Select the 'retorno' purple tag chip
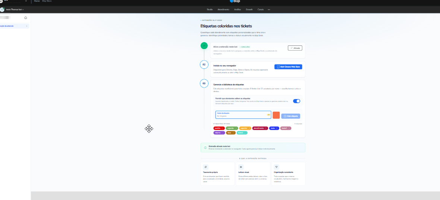The height and width of the screenshot is (200, 440). [x=219, y=133]
